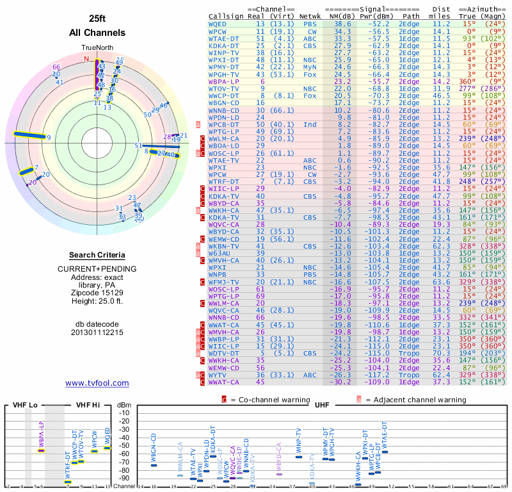The image size is (512, 492).
Task: Open the www.tvfool.com link
Action: click(x=97, y=383)
